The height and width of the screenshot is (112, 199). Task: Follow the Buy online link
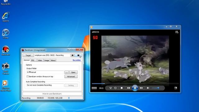pos(76,60)
